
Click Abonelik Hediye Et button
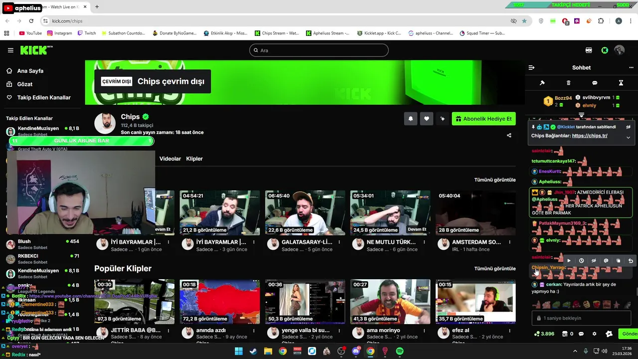(483, 119)
